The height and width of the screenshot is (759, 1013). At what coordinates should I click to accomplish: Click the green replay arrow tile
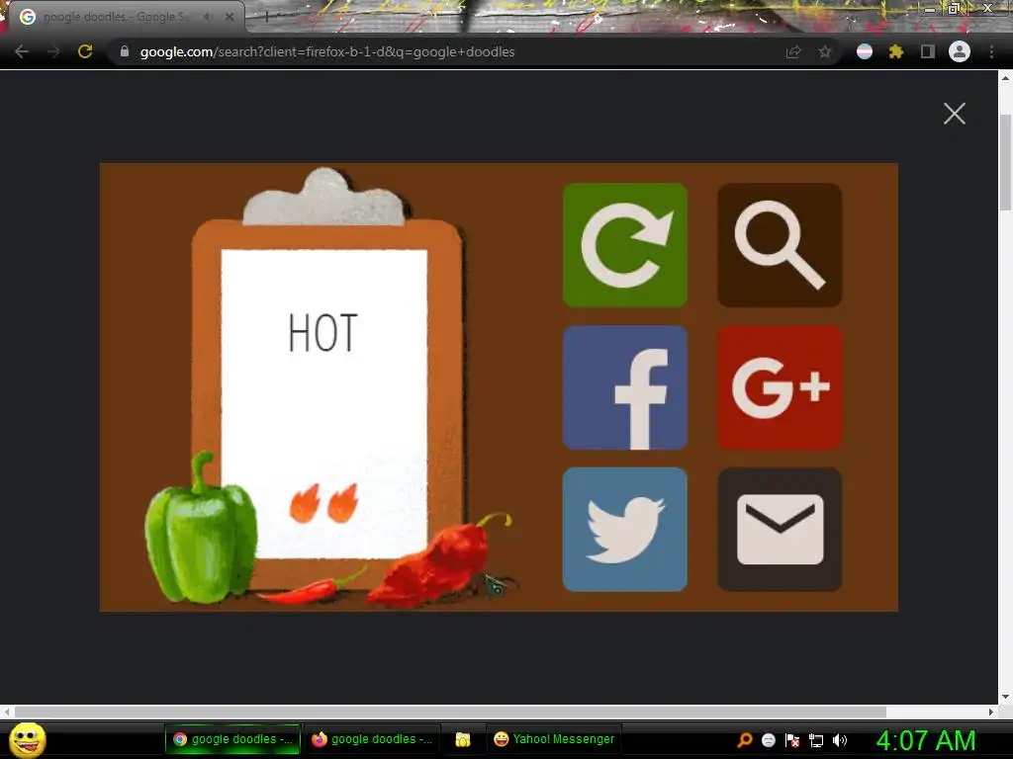click(625, 245)
